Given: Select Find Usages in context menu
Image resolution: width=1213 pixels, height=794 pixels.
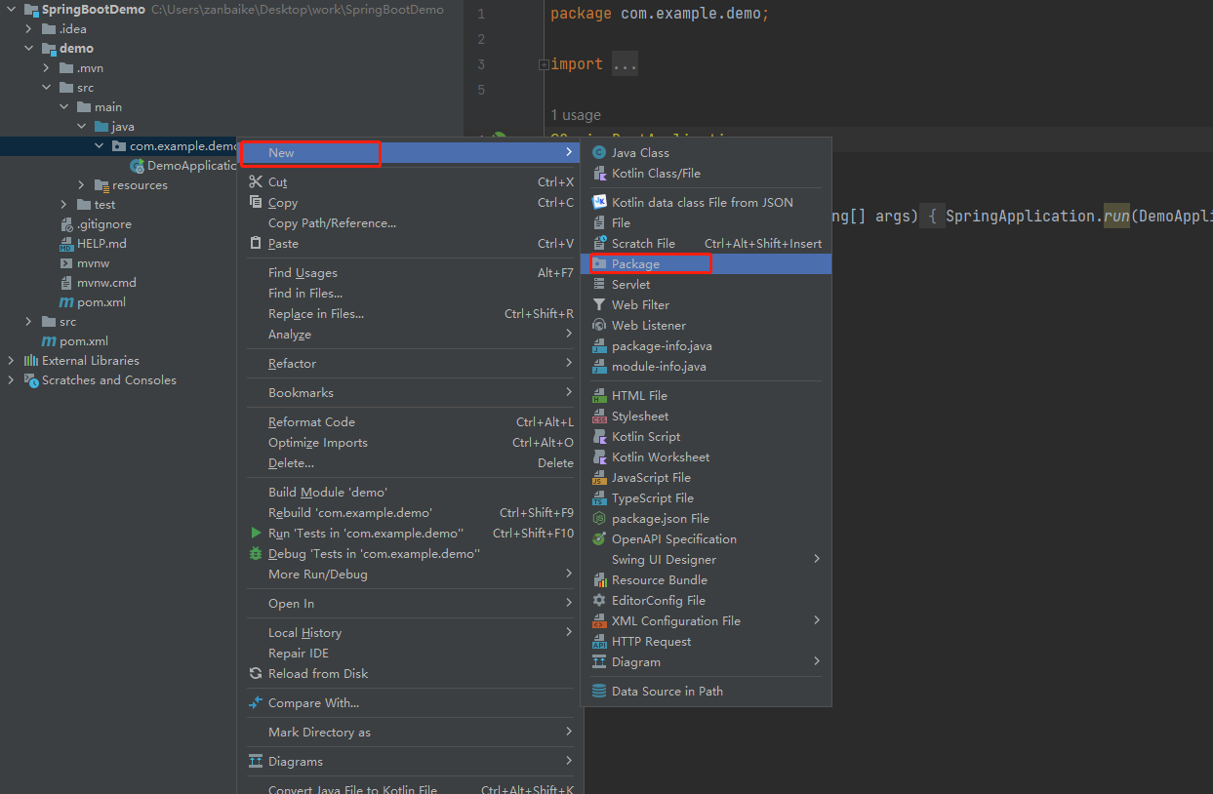Looking at the screenshot, I should coord(303,273).
